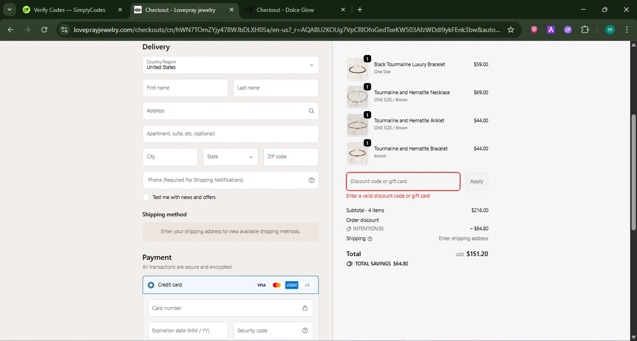The image size is (637, 341).
Task: Click the Tourmaline and Hematite Necklace thumbnail
Action: pos(358,97)
